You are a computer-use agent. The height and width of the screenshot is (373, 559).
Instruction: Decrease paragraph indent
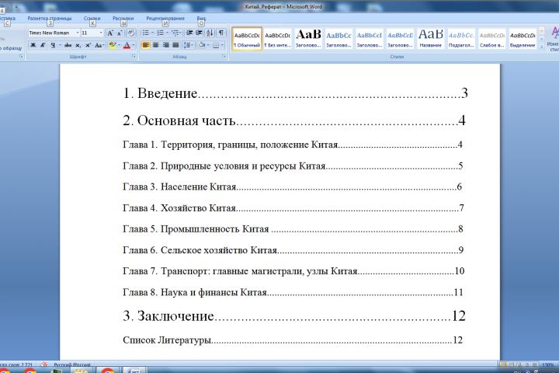[x=189, y=33]
